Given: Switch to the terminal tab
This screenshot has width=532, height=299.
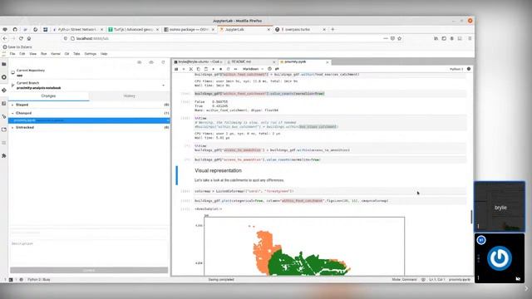Looking at the screenshot, I should tap(198, 62).
